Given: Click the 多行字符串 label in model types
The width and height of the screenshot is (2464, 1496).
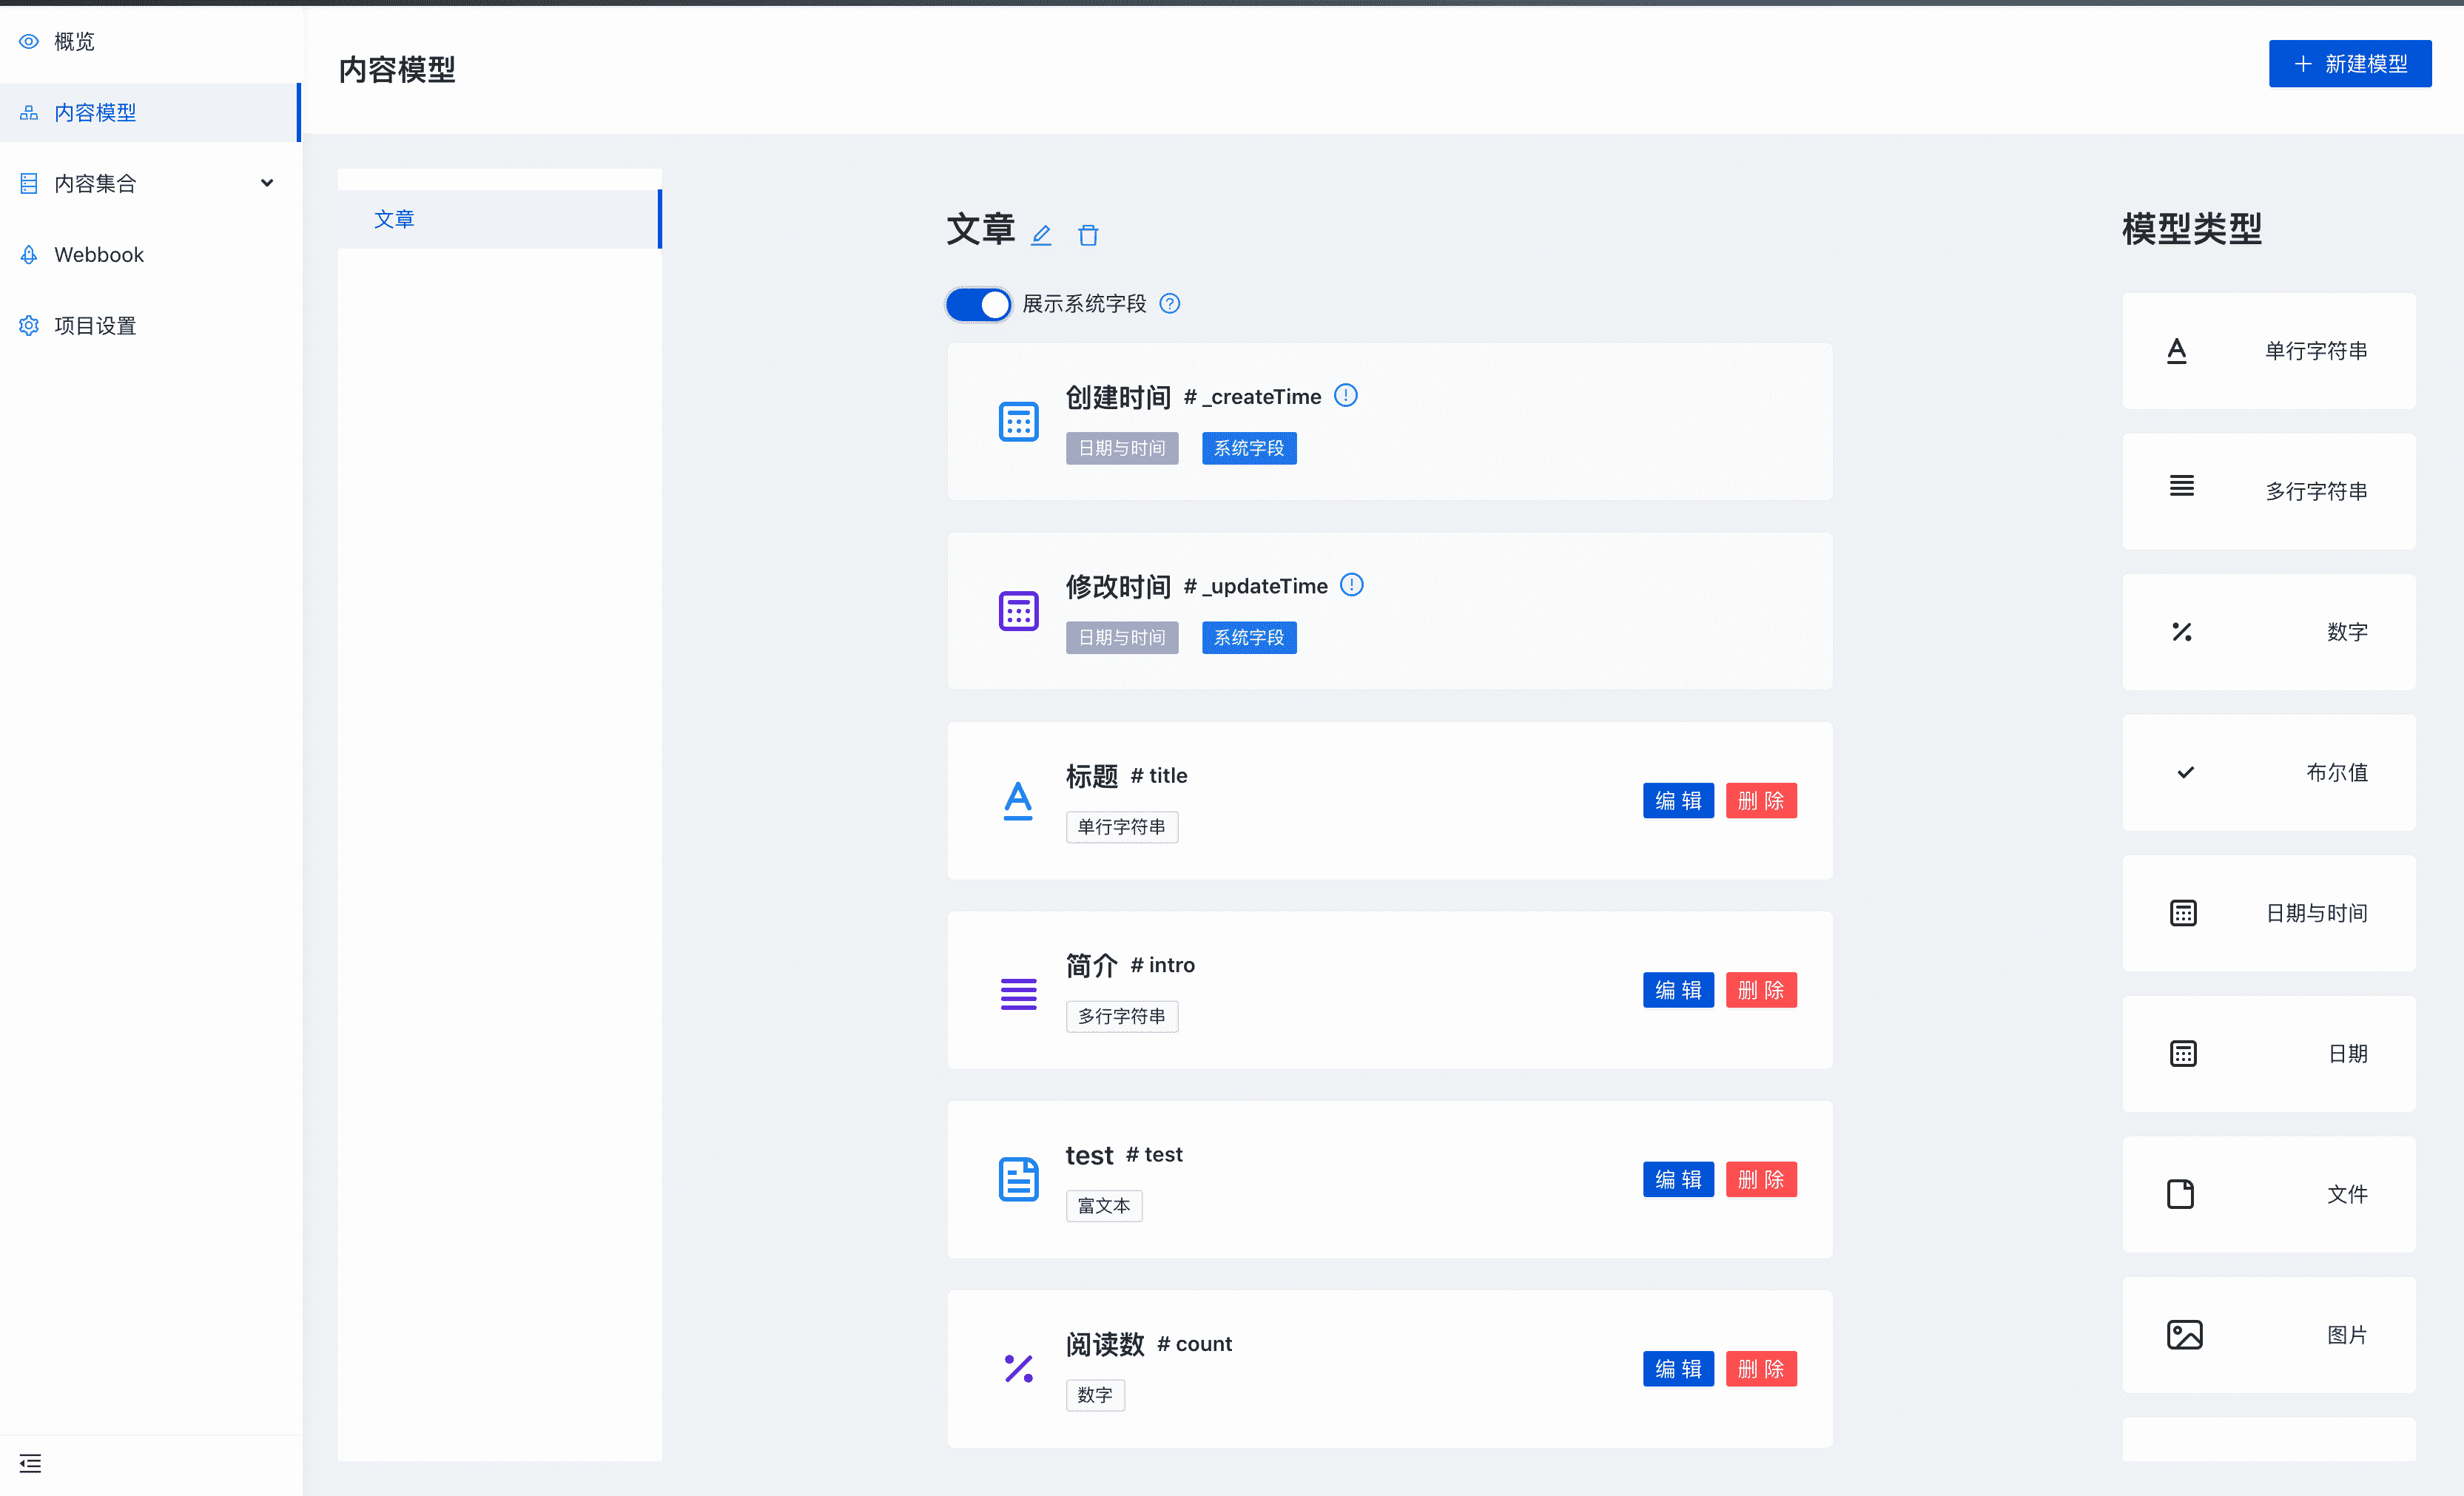Looking at the screenshot, I should point(2315,491).
